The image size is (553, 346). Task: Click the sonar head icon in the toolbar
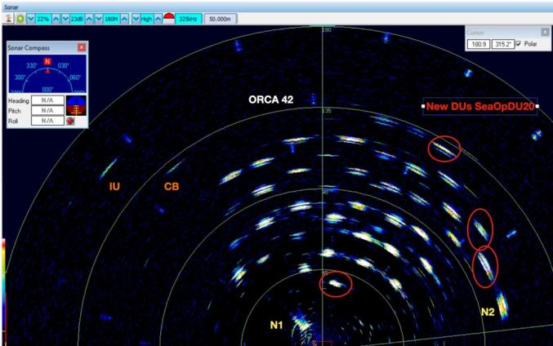[8, 19]
